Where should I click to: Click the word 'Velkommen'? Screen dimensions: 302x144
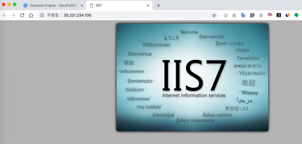point(132,71)
